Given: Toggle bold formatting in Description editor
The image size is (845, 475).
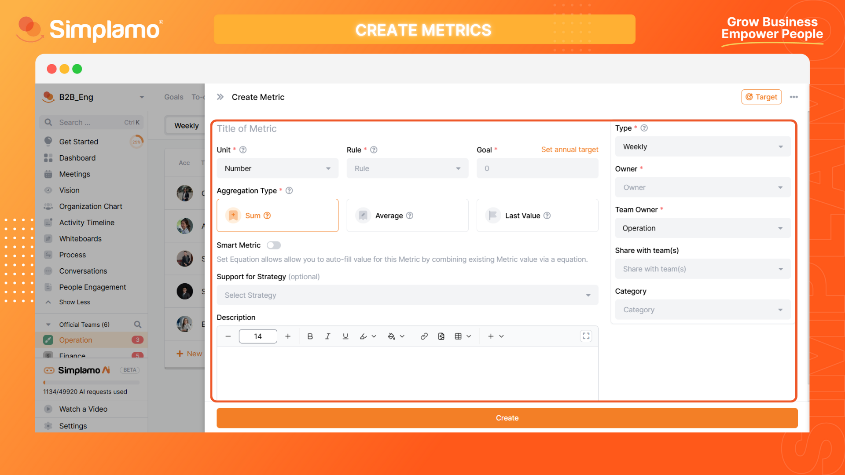Looking at the screenshot, I should [x=310, y=336].
